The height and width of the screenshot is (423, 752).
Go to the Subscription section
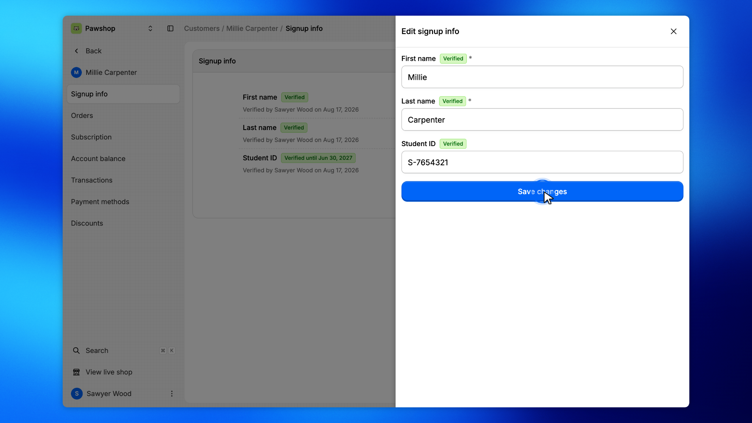[x=123, y=137]
